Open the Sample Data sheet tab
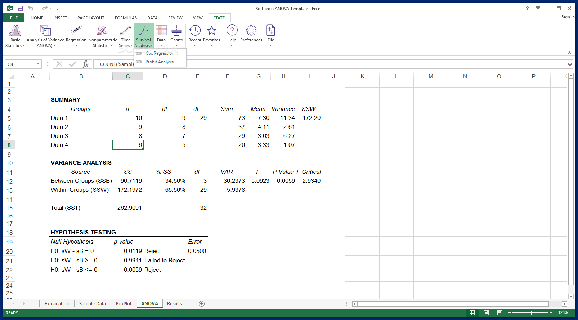The image size is (578, 320). 93,304
